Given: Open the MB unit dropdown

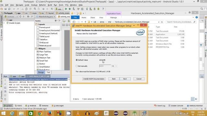Looking at the screenshot, I should 114,66.
